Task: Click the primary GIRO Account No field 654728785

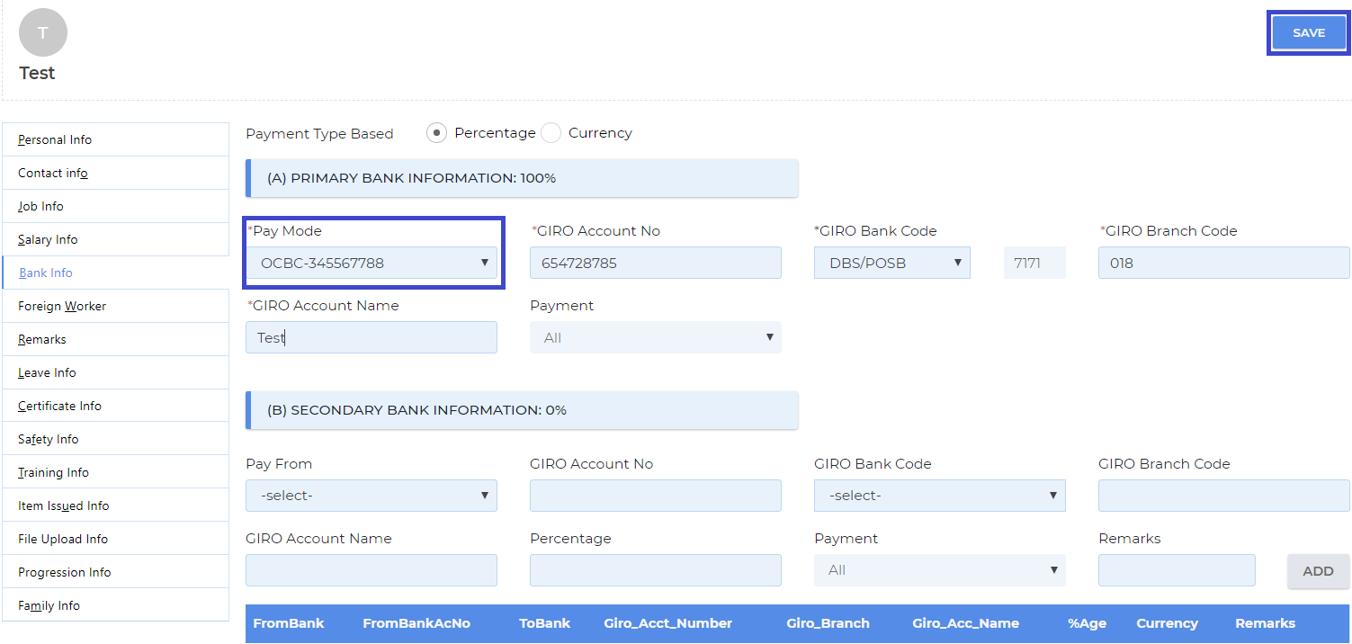Action: tap(656, 263)
